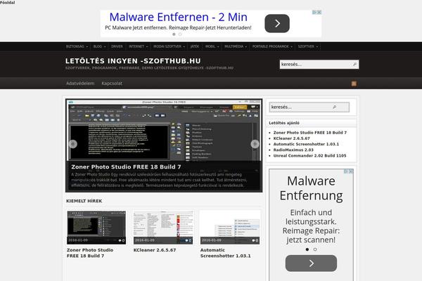Select first carousel dot in top ad
Image resolution: width=422 pixels, height=281 pixels.
(x=174, y=34)
